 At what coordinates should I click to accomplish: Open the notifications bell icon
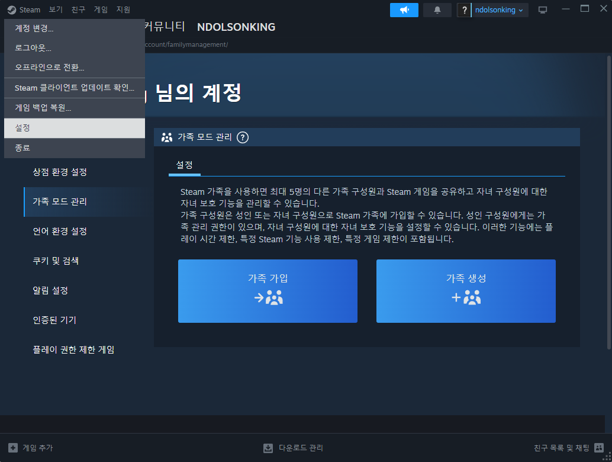[x=437, y=9]
